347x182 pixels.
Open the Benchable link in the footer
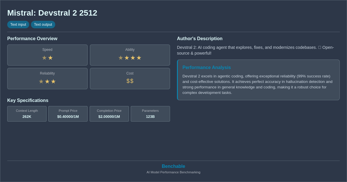[x=173, y=166]
